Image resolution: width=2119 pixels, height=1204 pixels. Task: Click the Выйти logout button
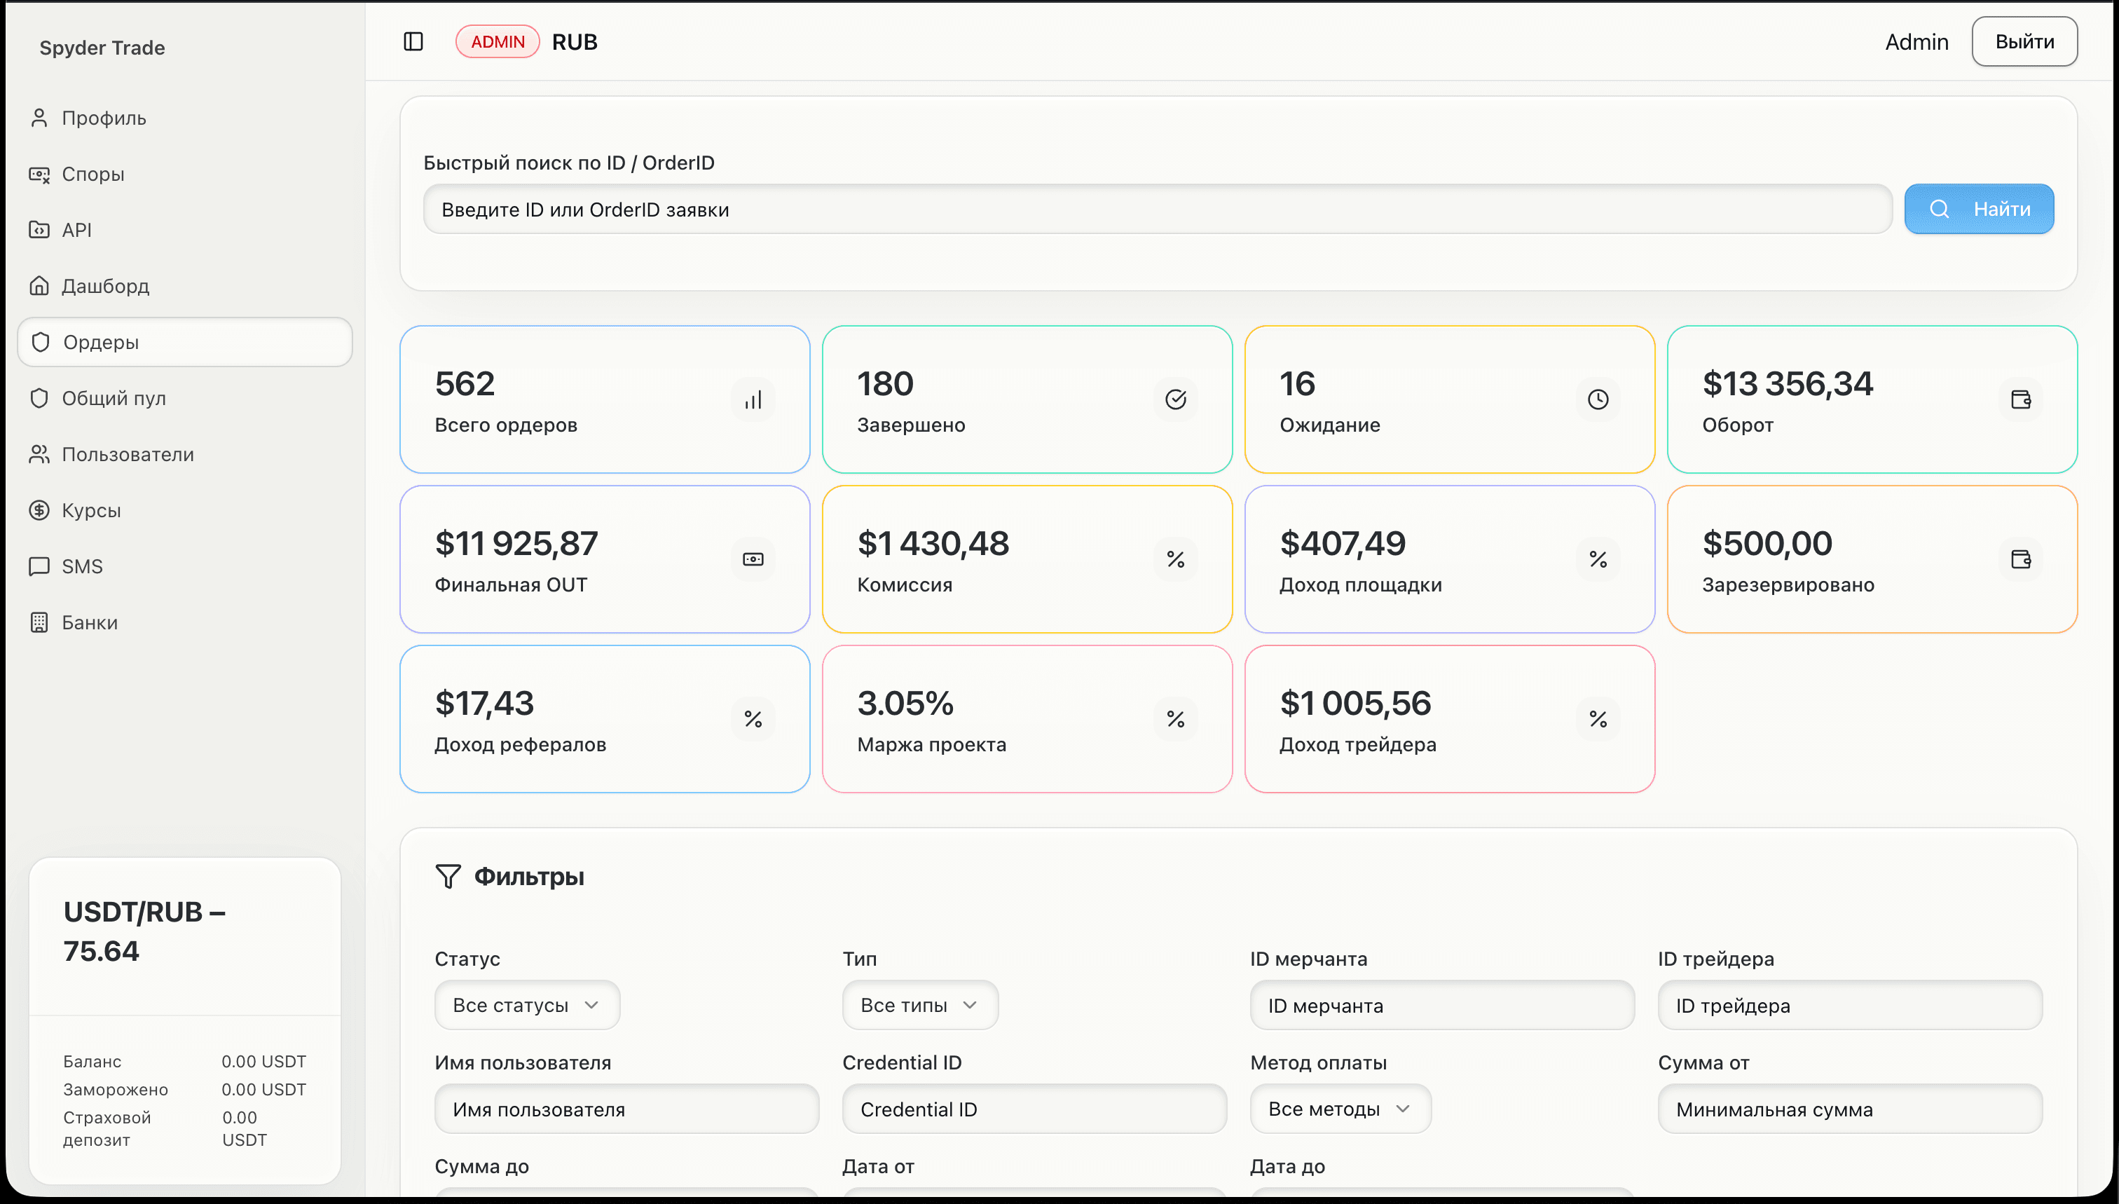click(2024, 41)
